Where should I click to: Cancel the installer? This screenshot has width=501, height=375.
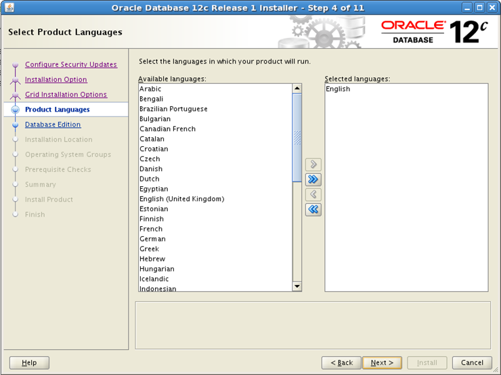[x=472, y=363]
